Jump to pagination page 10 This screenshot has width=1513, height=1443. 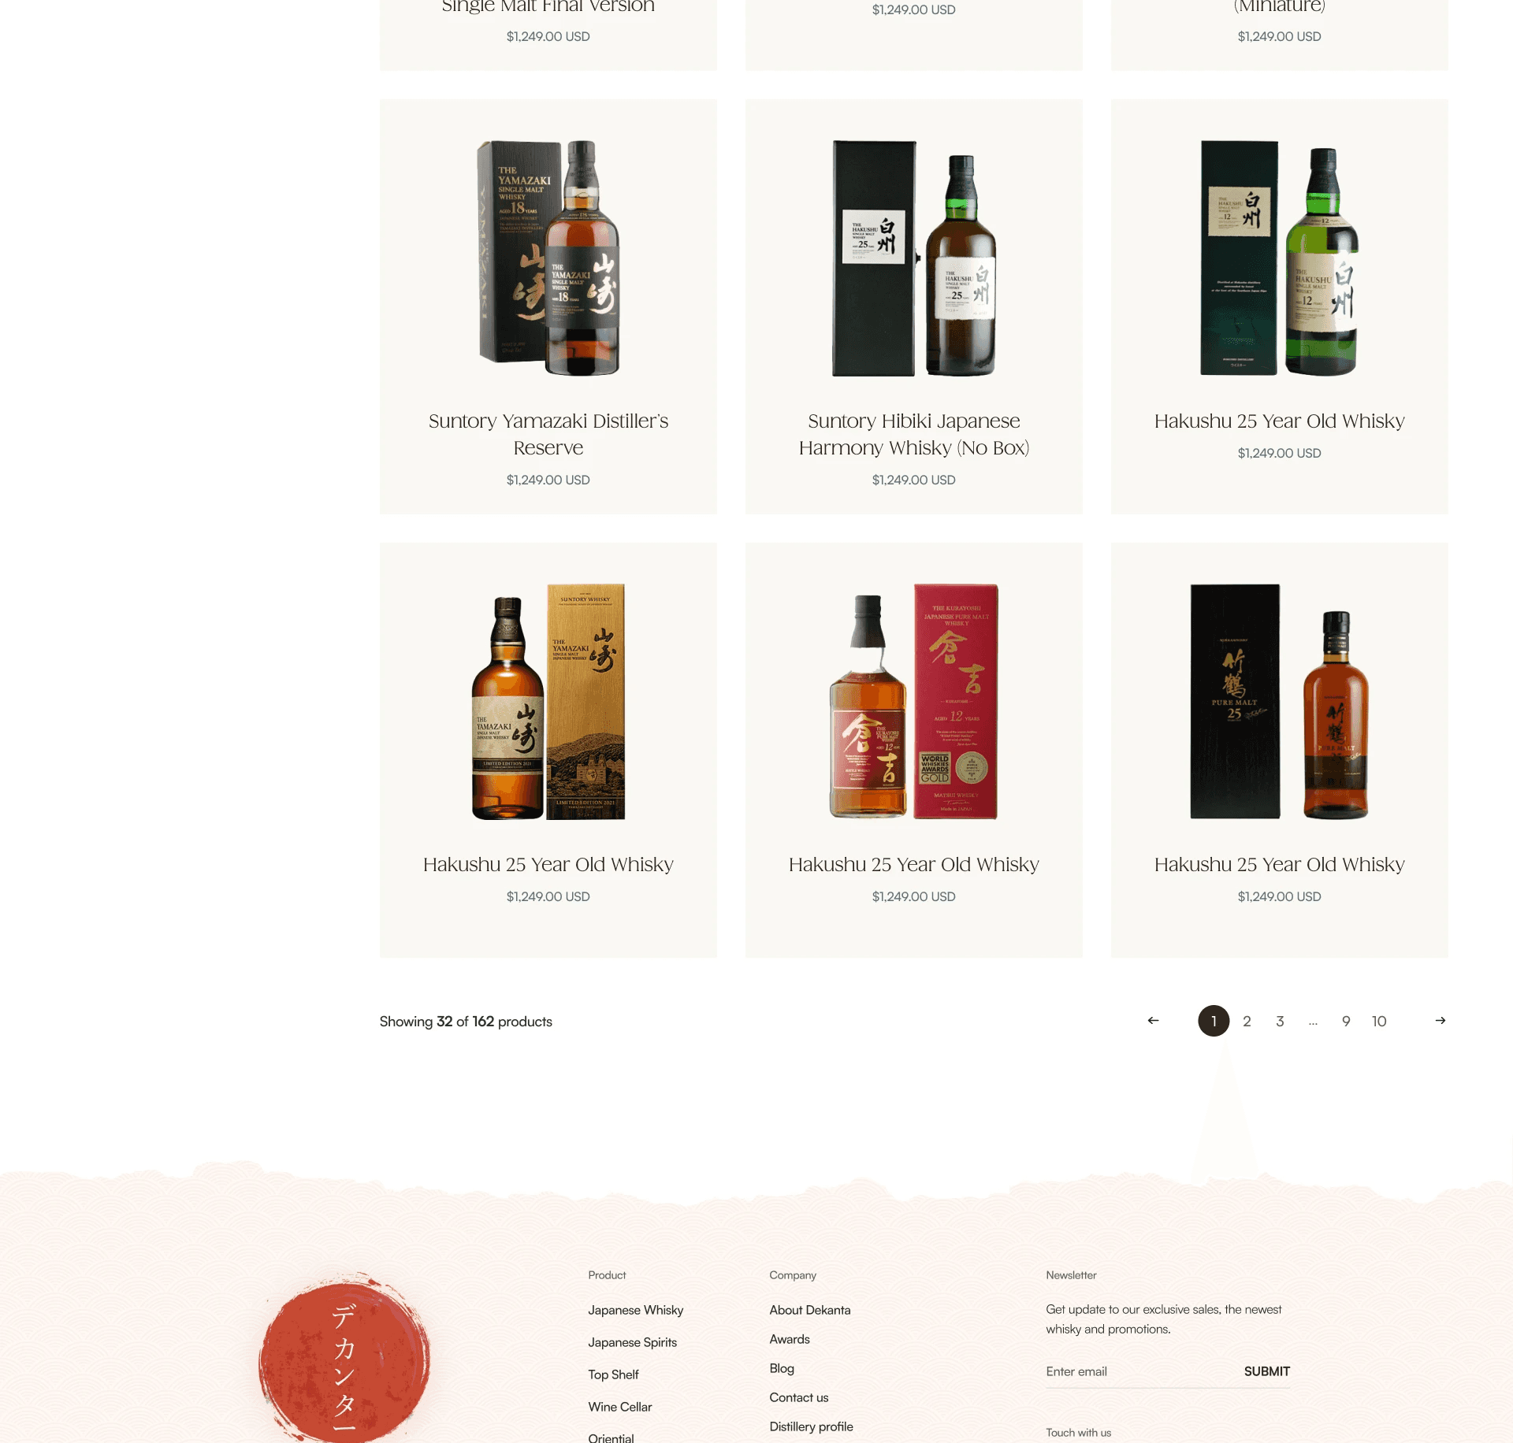click(x=1379, y=1021)
